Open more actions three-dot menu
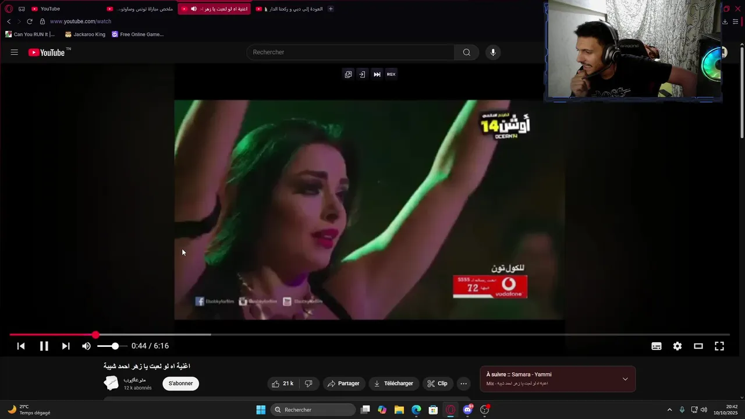This screenshot has width=745, height=419. tap(463, 384)
